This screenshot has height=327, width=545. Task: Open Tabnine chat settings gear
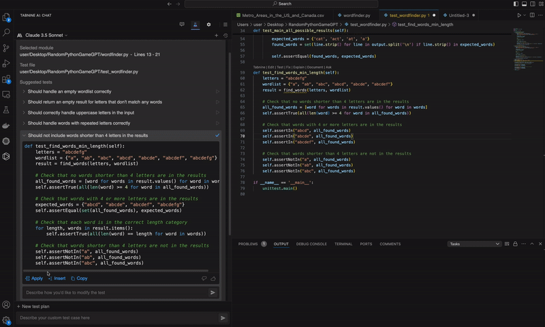[x=210, y=24]
